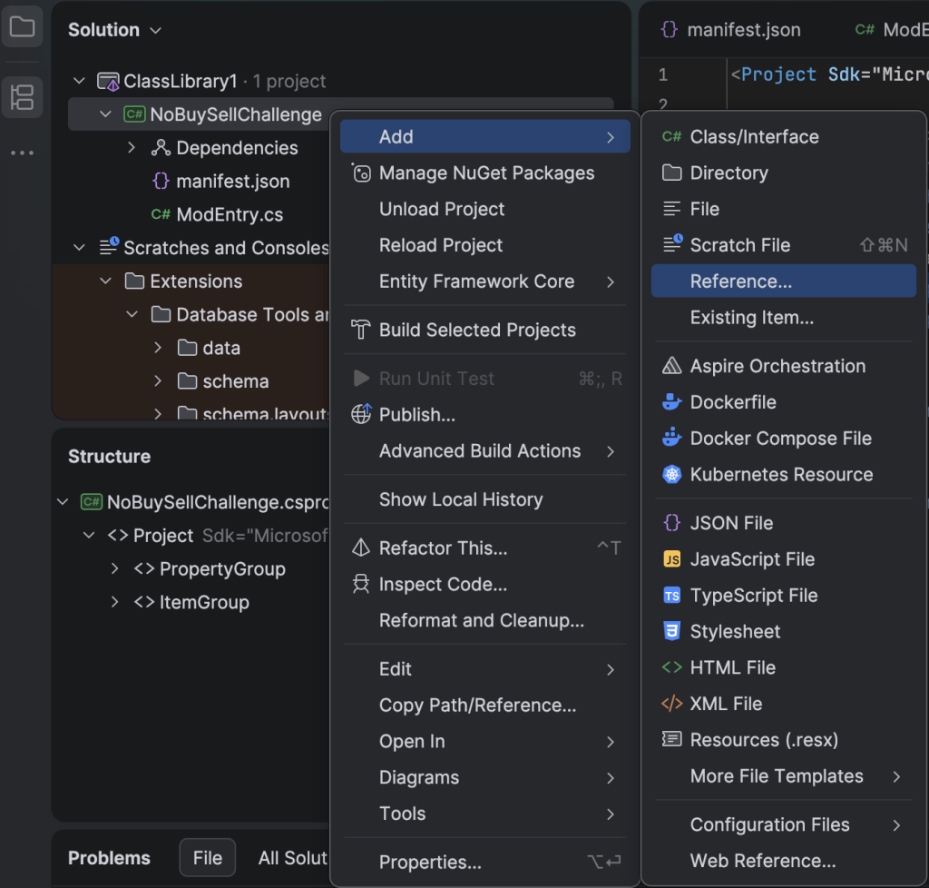Screen dimensions: 929x888
Task: Click the Aspire Orchestration icon
Action: (671, 366)
